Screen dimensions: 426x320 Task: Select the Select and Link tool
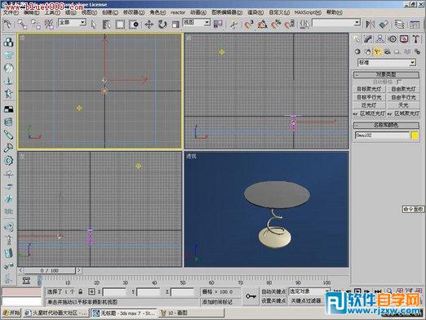pyautogui.click(x=22, y=24)
